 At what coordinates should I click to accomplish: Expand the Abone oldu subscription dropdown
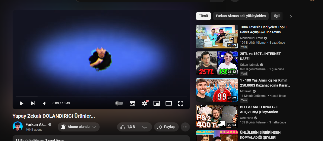[x=79, y=127]
